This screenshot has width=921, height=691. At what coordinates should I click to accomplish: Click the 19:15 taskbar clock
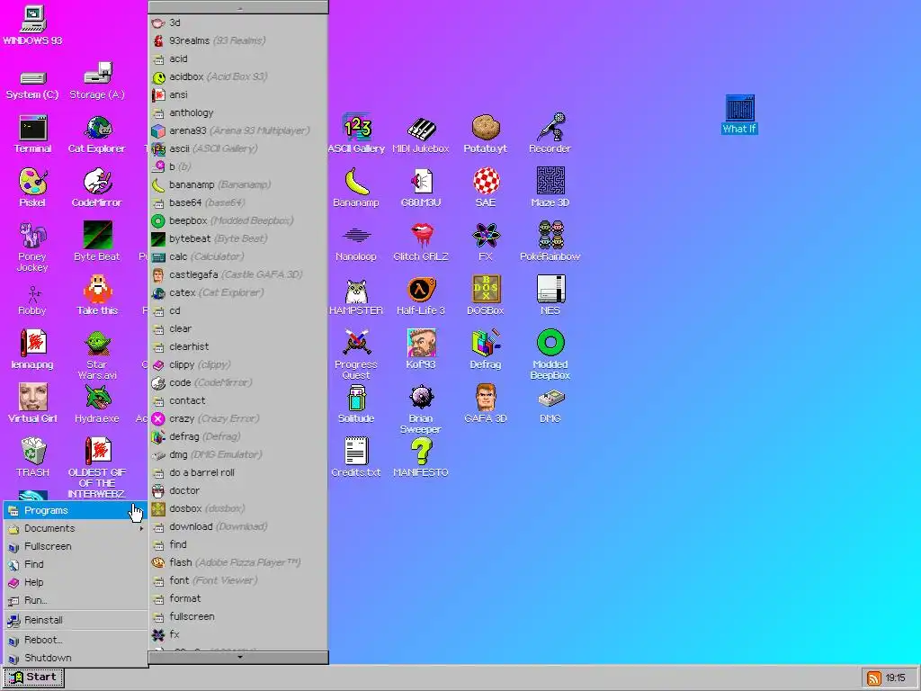click(895, 678)
